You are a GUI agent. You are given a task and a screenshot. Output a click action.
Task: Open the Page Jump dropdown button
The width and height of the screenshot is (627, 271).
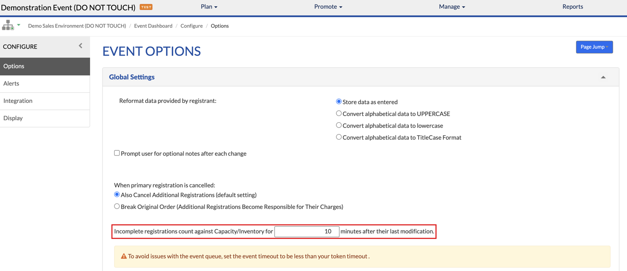594,47
